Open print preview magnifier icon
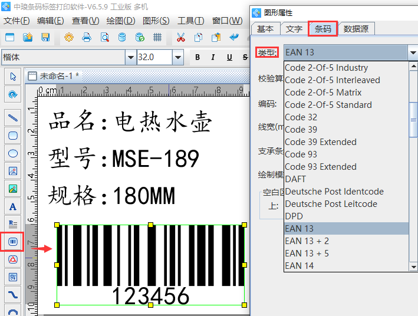 tap(105, 37)
